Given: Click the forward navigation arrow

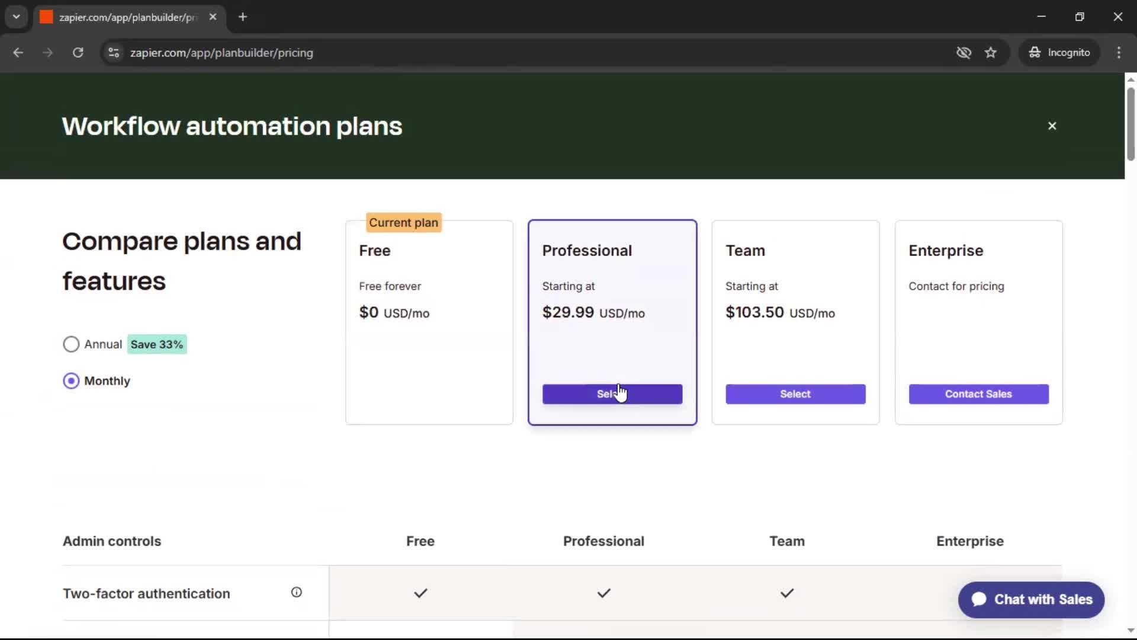Looking at the screenshot, I should (x=47, y=53).
